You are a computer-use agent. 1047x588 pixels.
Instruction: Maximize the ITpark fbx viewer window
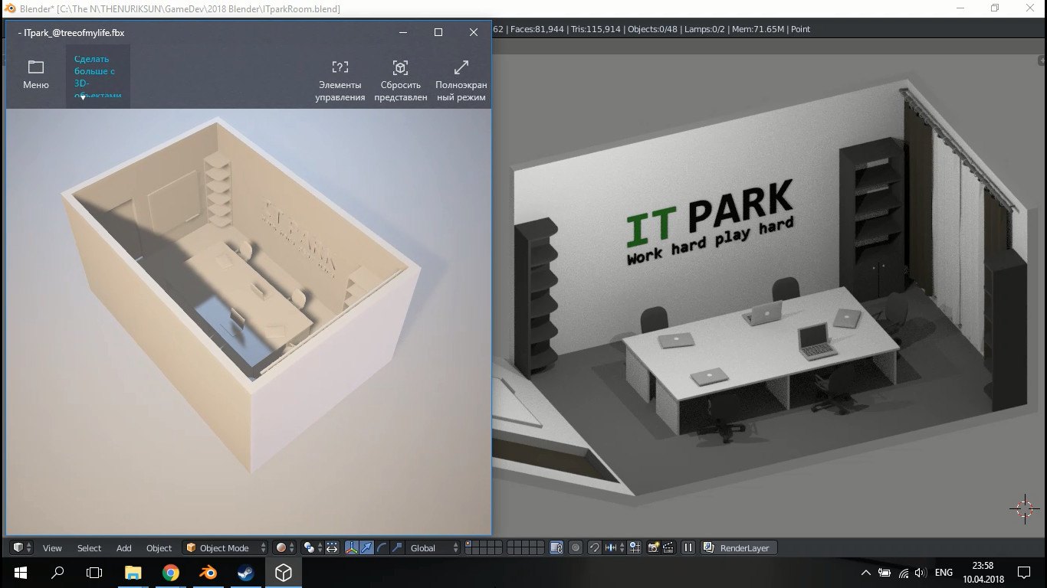point(438,32)
